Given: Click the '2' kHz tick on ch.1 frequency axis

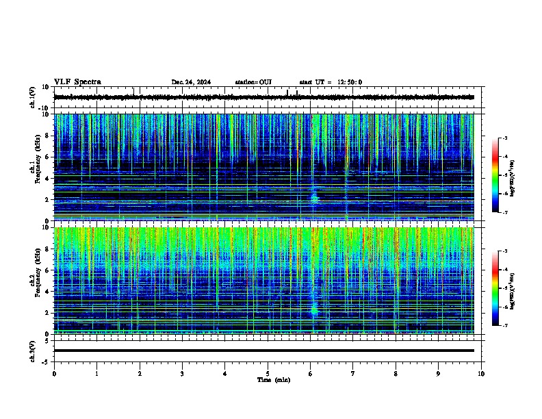Looking at the screenshot, I should 47,199.
